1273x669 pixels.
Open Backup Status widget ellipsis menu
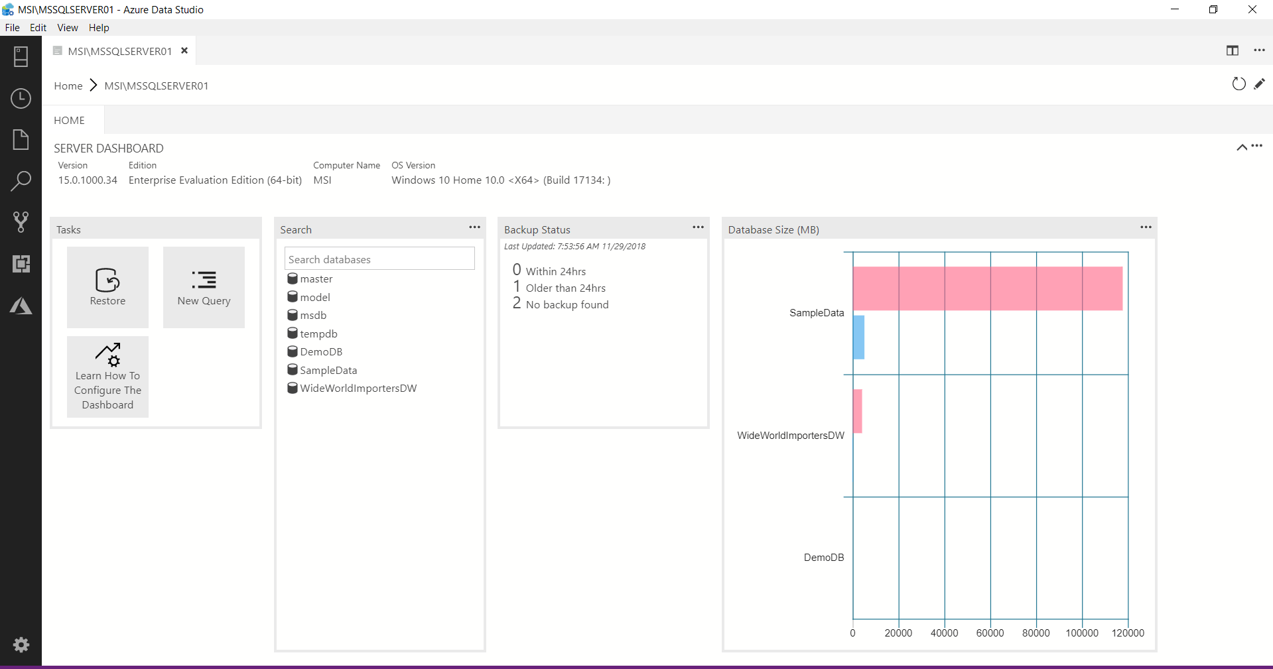tap(698, 227)
